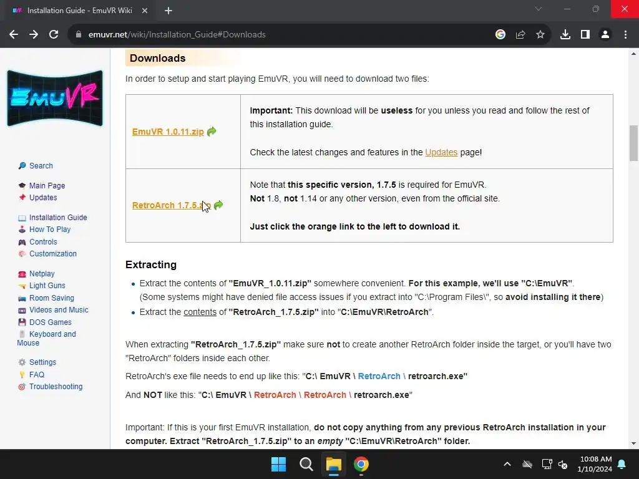This screenshot has width=639, height=479.
Task: Share this page icon
Action: point(520,35)
